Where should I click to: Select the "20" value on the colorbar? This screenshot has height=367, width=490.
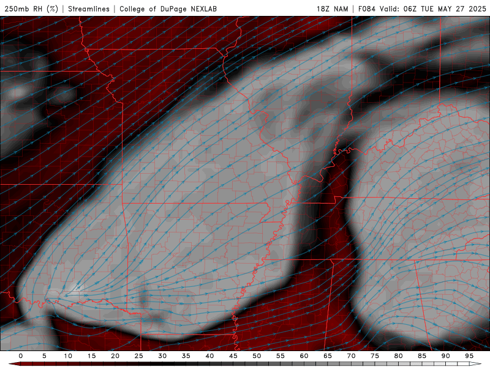(x=115, y=356)
